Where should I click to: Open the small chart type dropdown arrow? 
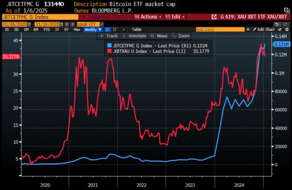point(124,30)
